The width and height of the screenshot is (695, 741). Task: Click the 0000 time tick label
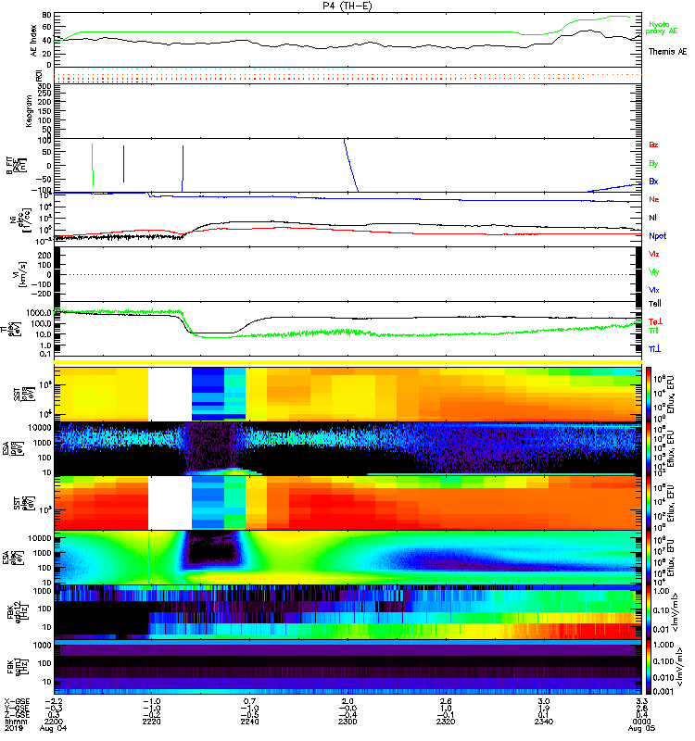641,722
